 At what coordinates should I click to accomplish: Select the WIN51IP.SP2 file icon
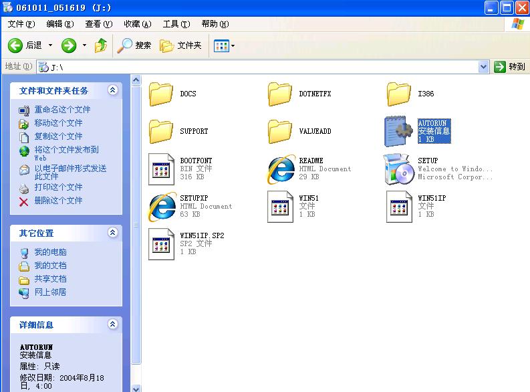[x=161, y=244]
